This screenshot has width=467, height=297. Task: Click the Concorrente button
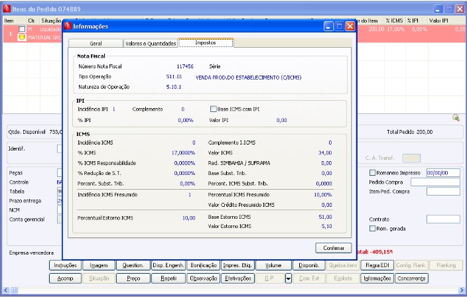pos(411,278)
